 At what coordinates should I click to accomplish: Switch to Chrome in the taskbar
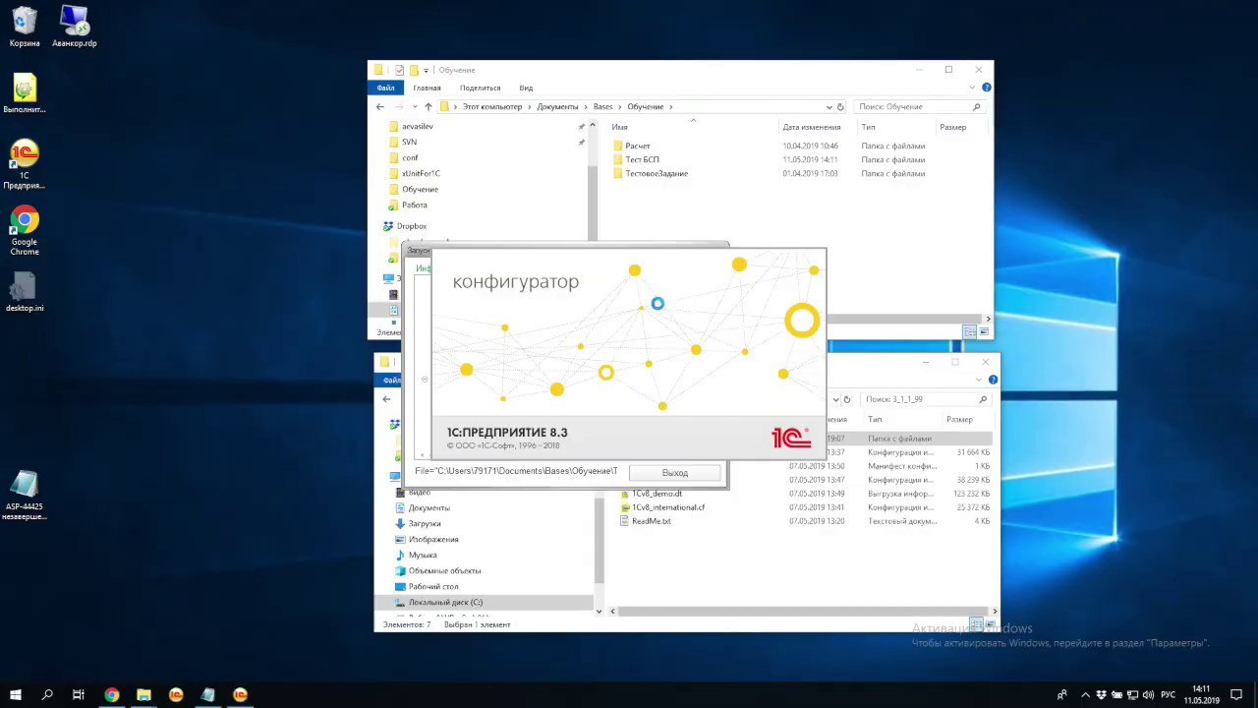click(x=111, y=695)
